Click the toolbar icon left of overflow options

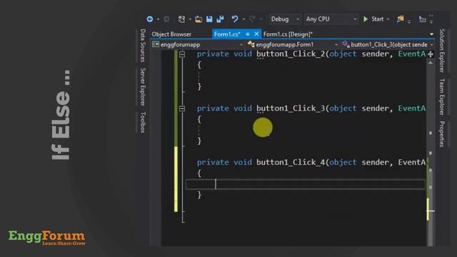[422, 19]
